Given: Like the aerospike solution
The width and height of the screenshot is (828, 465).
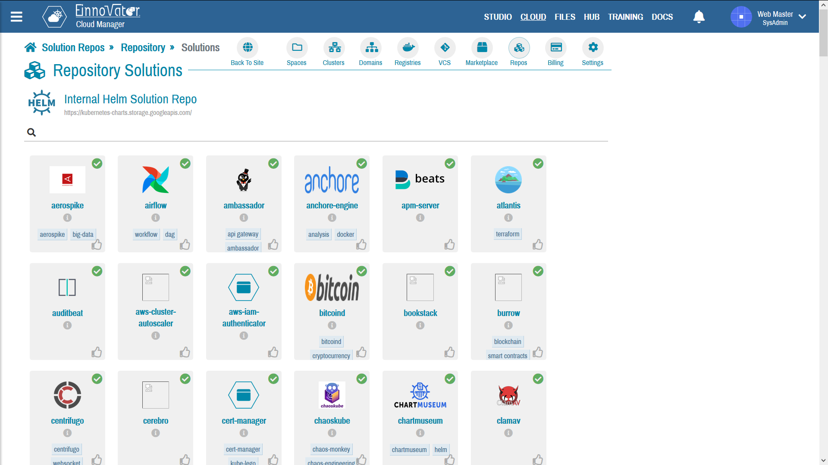Looking at the screenshot, I should point(97,245).
